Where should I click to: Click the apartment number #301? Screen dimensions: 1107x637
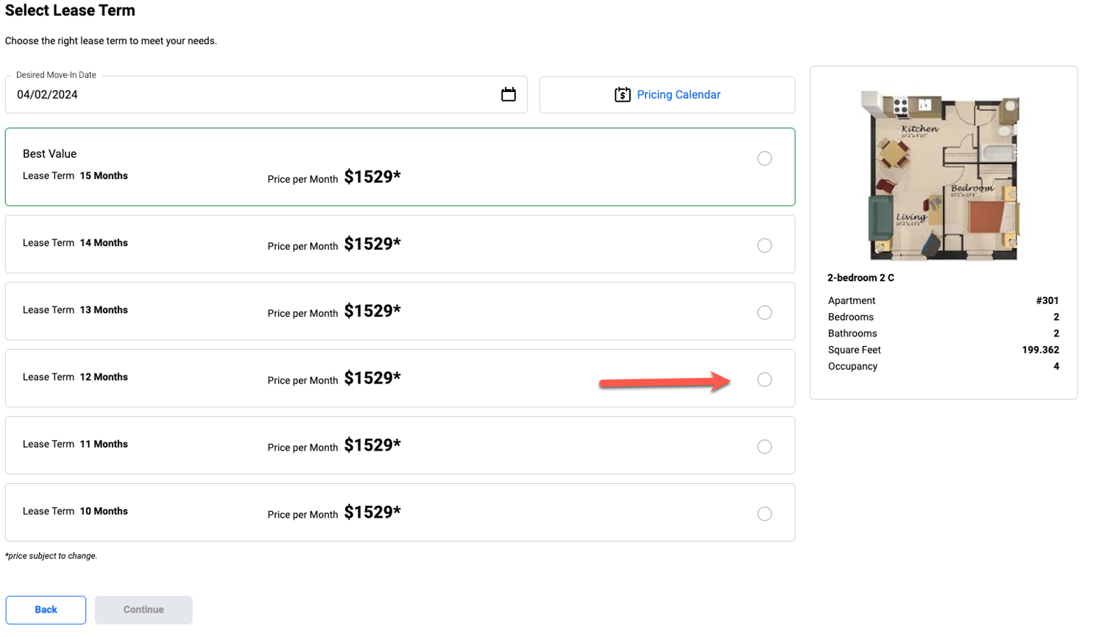coord(1047,300)
